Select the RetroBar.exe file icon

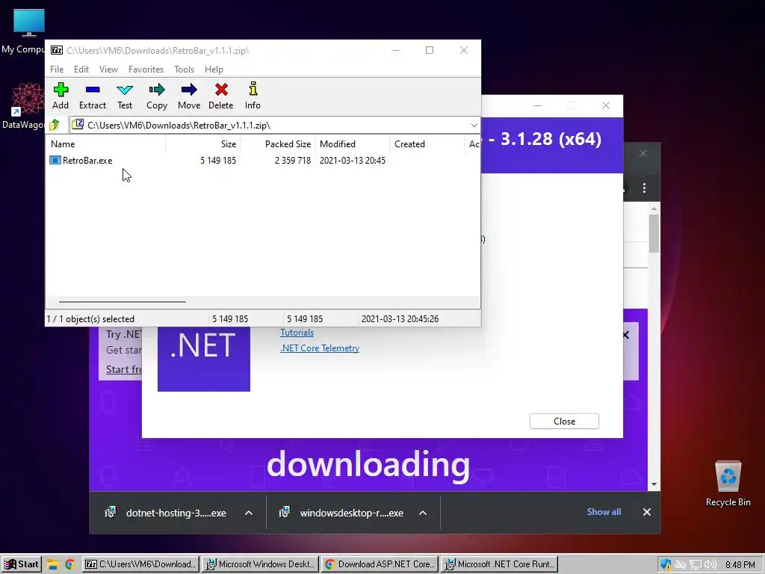pos(55,160)
